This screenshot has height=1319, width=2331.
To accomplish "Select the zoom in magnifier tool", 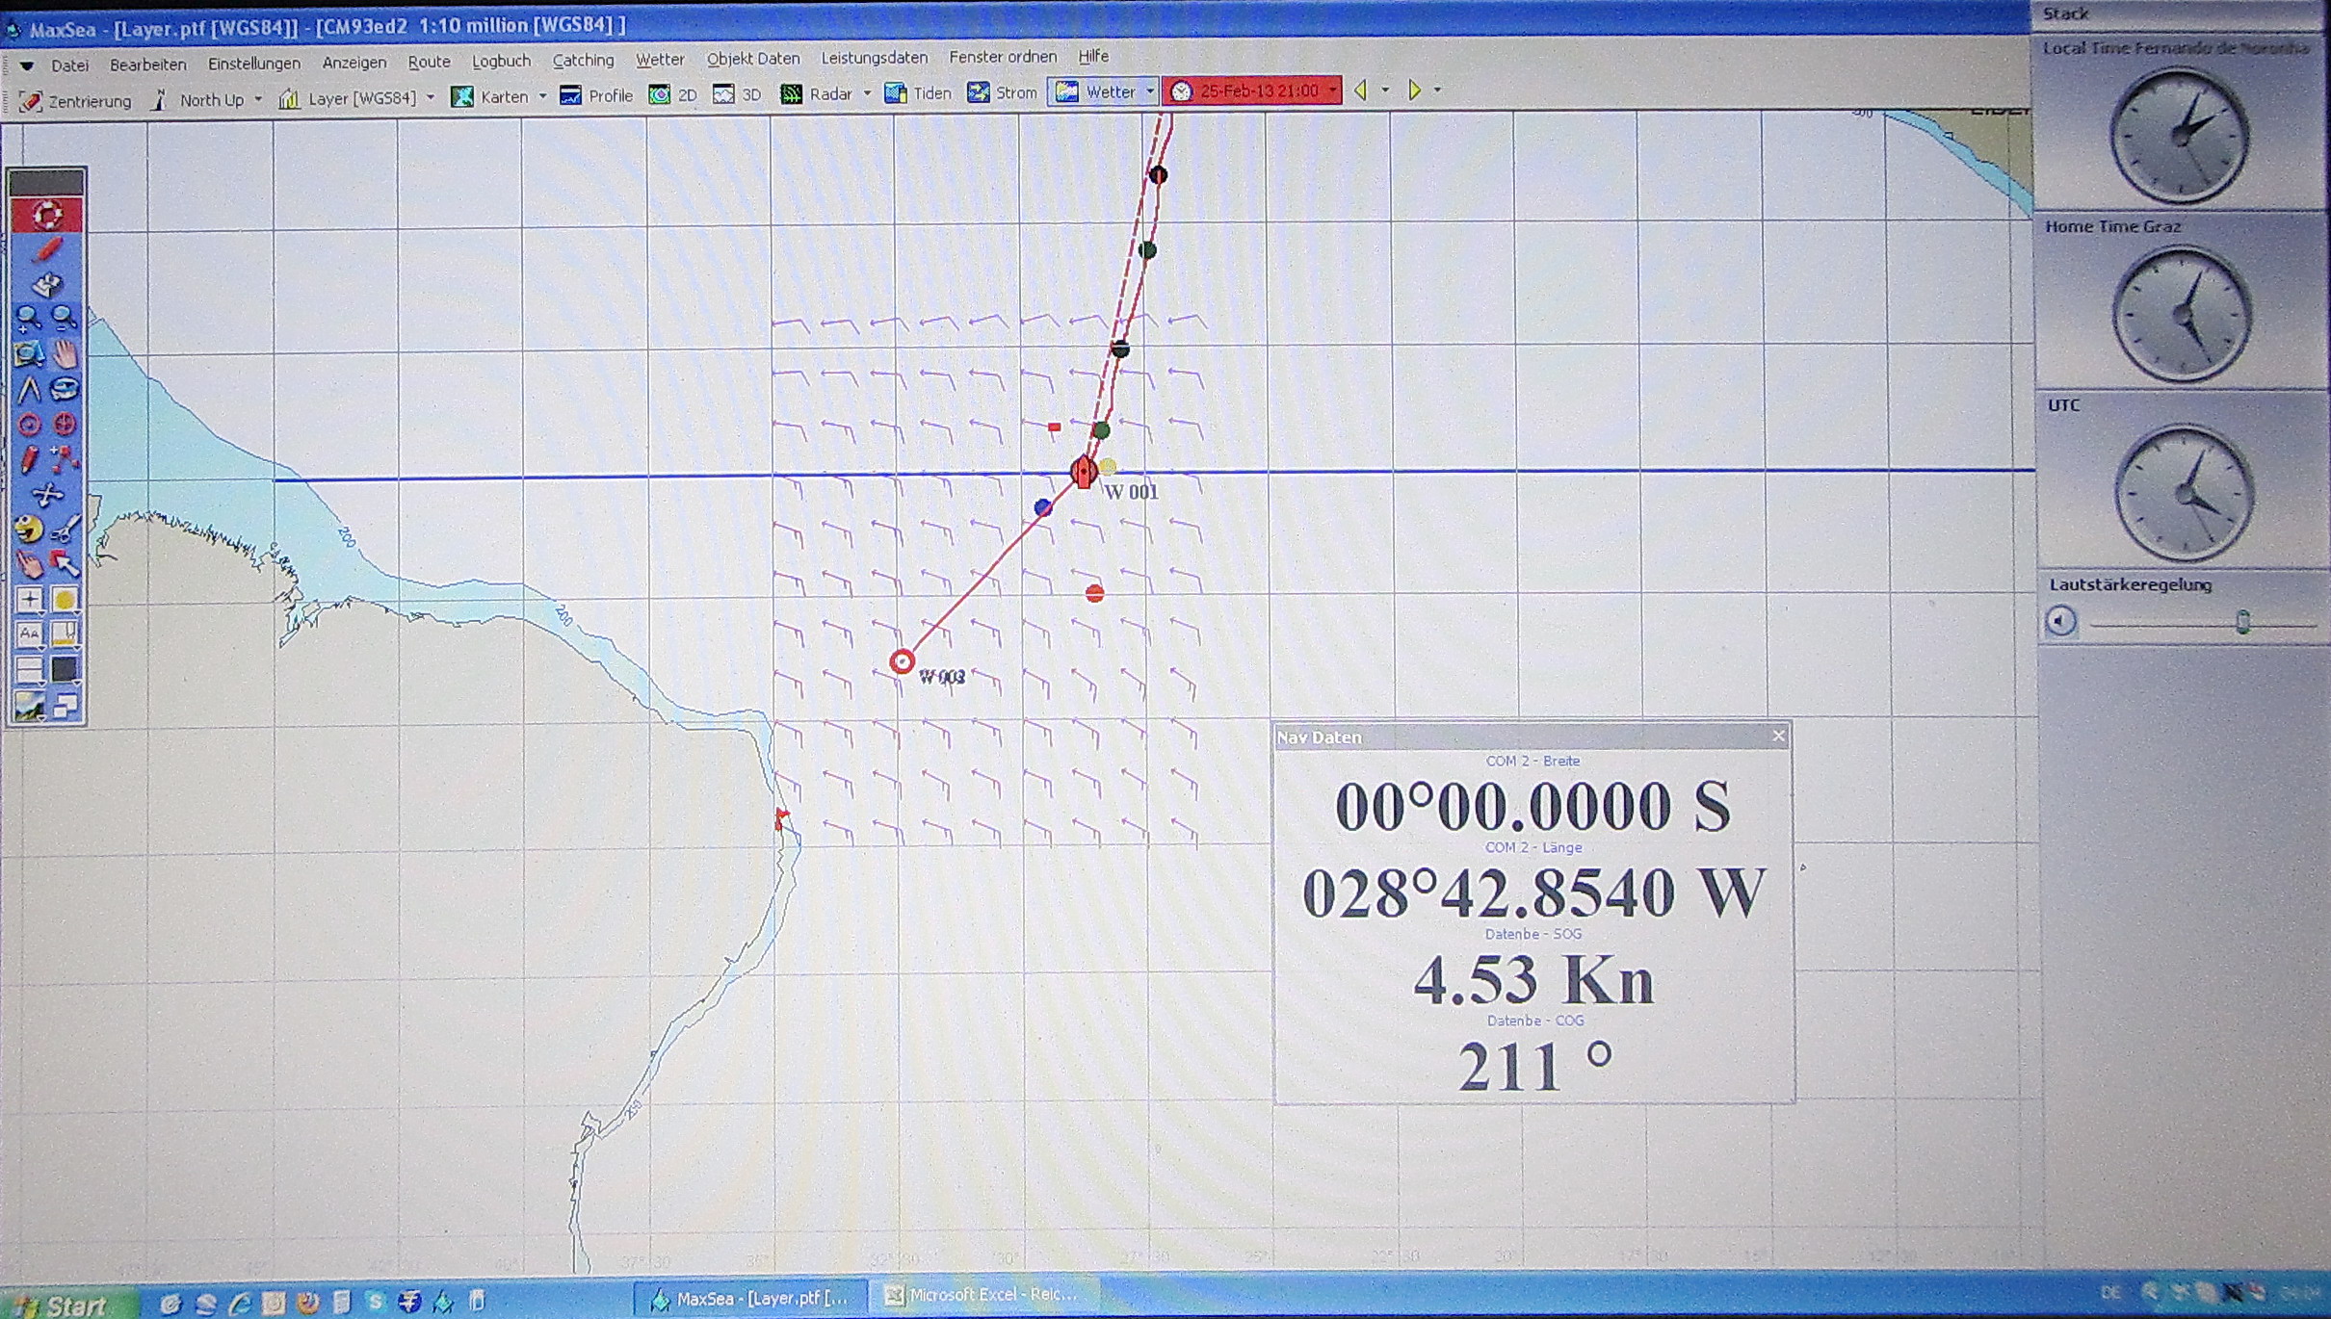I will click(x=28, y=318).
